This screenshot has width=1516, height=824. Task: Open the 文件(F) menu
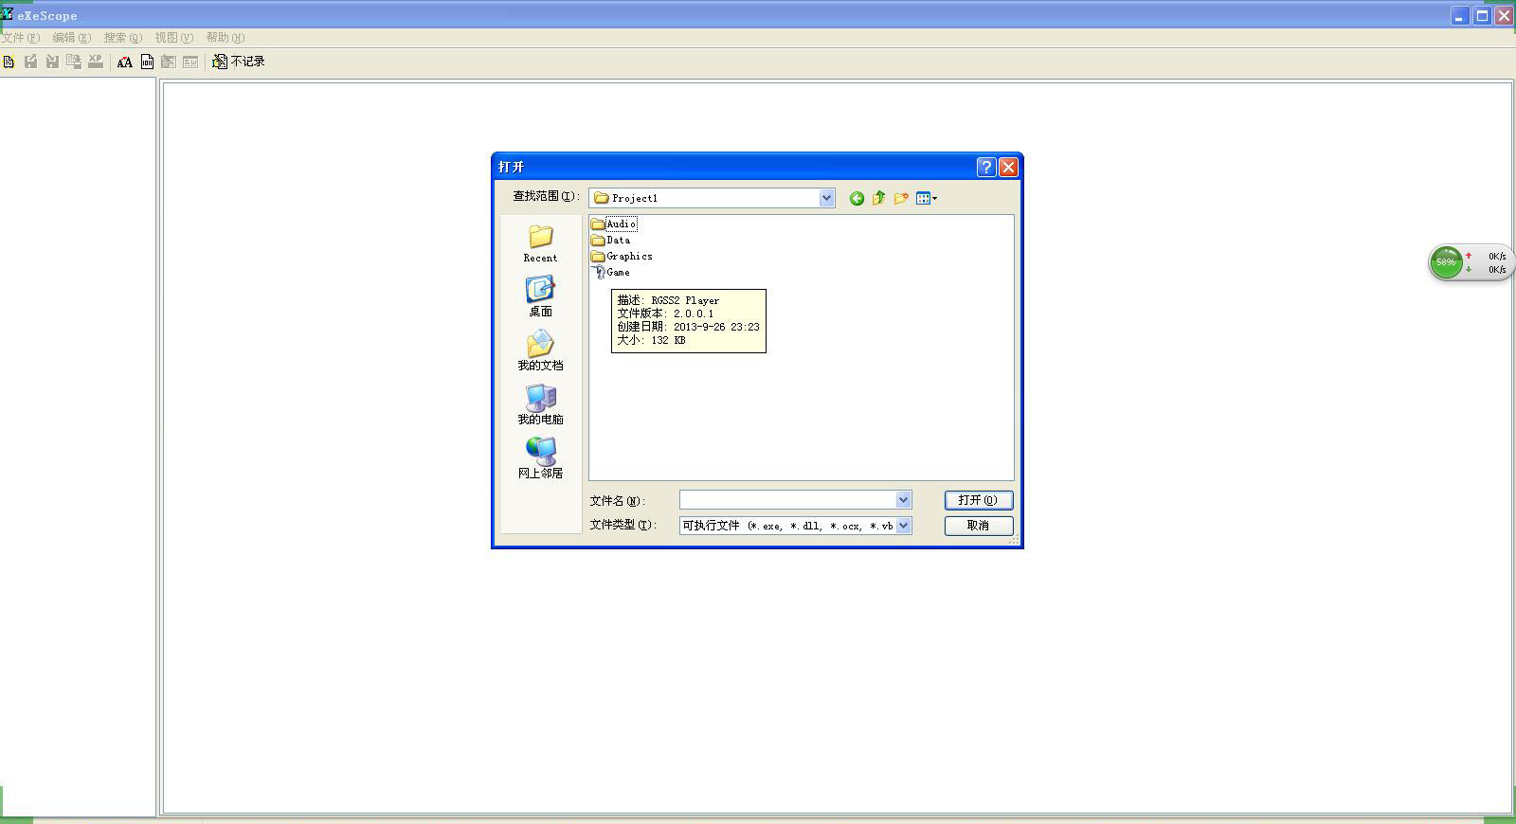click(21, 38)
